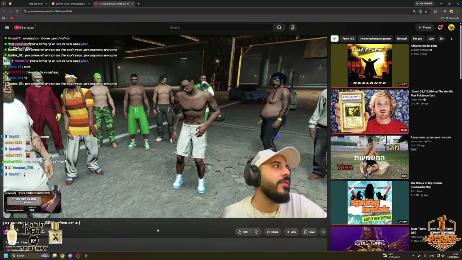Open the Logan Paul Pokémon Card video title
The width and height of the screenshot is (462, 260).
click(x=431, y=94)
